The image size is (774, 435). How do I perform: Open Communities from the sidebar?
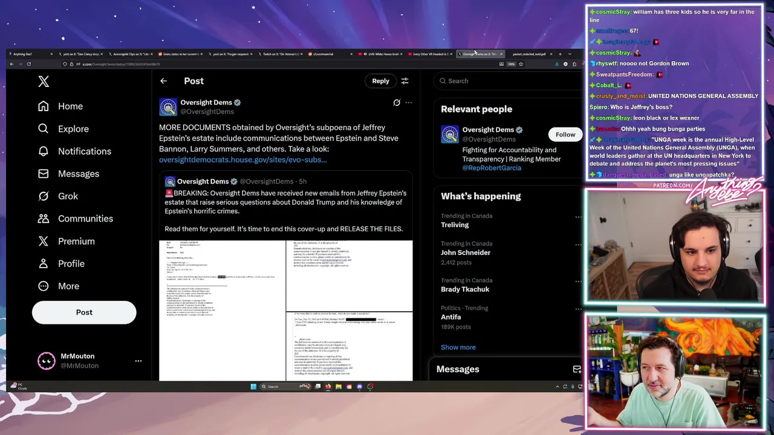[76, 218]
